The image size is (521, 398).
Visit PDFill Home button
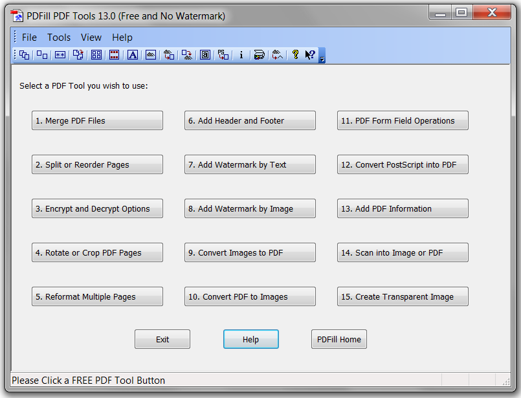pyautogui.click(x=339, y=339)
